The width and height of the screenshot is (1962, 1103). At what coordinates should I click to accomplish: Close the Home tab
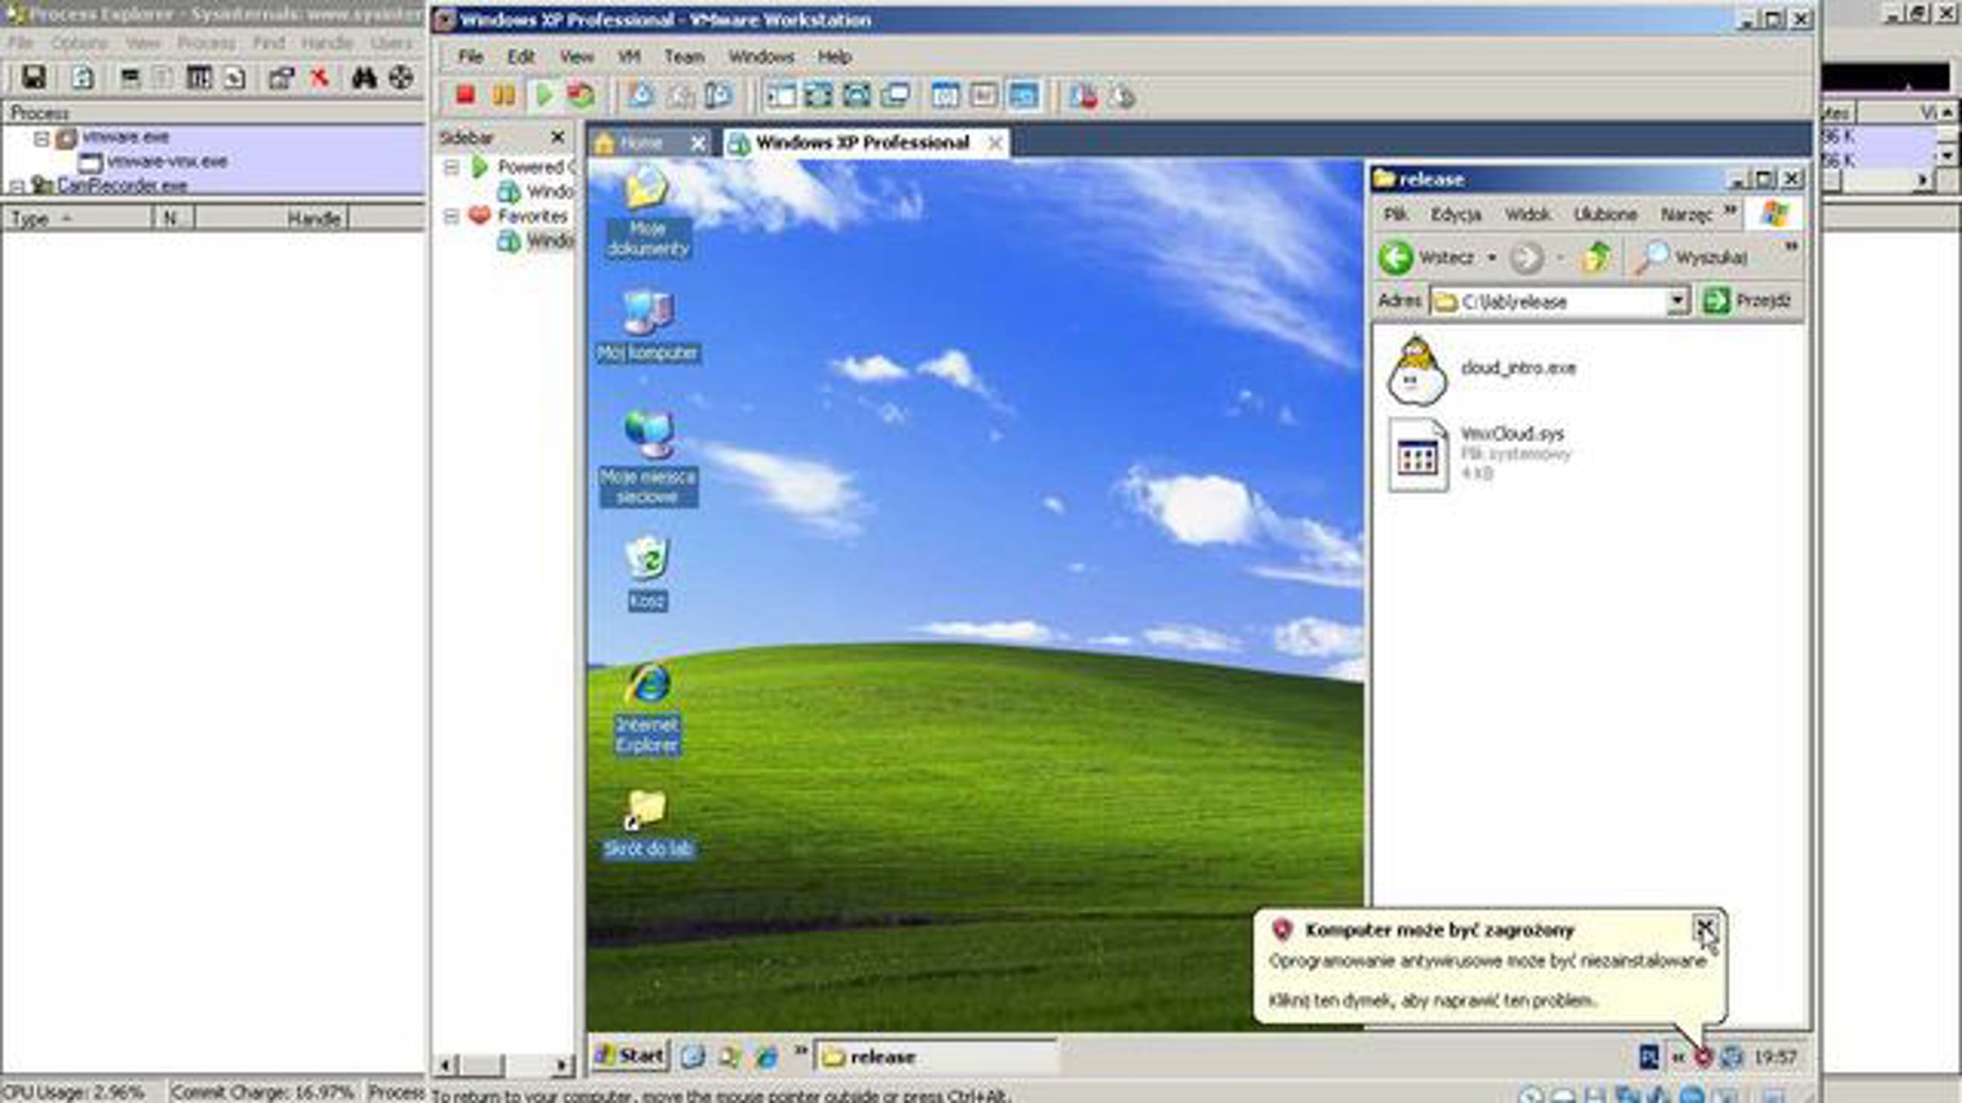[697, 144]
